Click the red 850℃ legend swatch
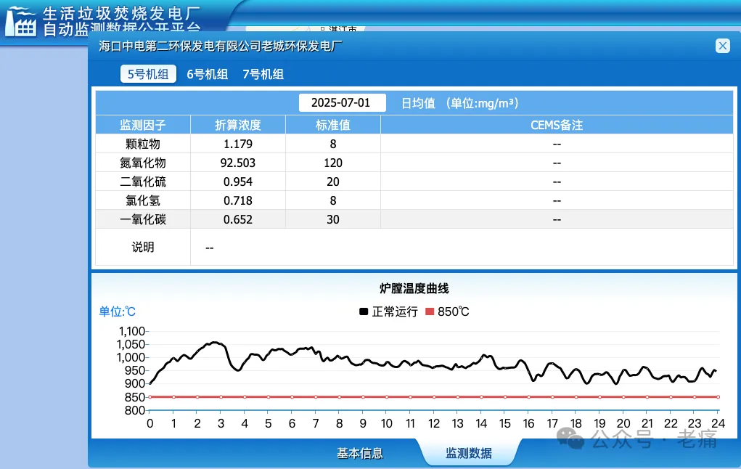741x469 pixels. coord(430,311)
